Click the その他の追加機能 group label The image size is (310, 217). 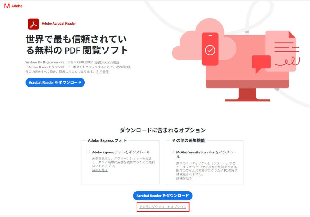tap(188, 140)
